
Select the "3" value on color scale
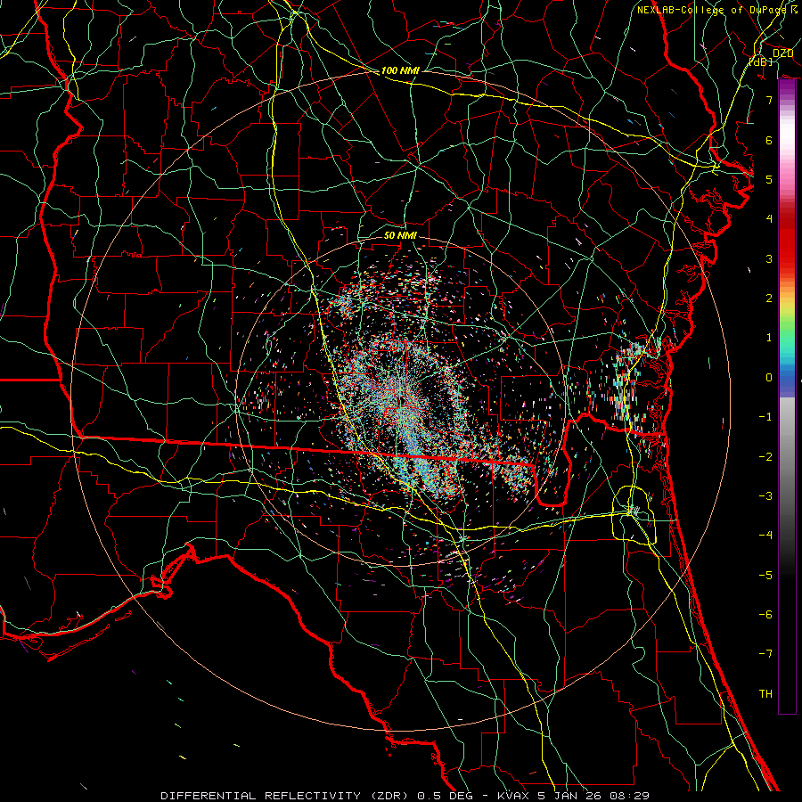(769, 258)
